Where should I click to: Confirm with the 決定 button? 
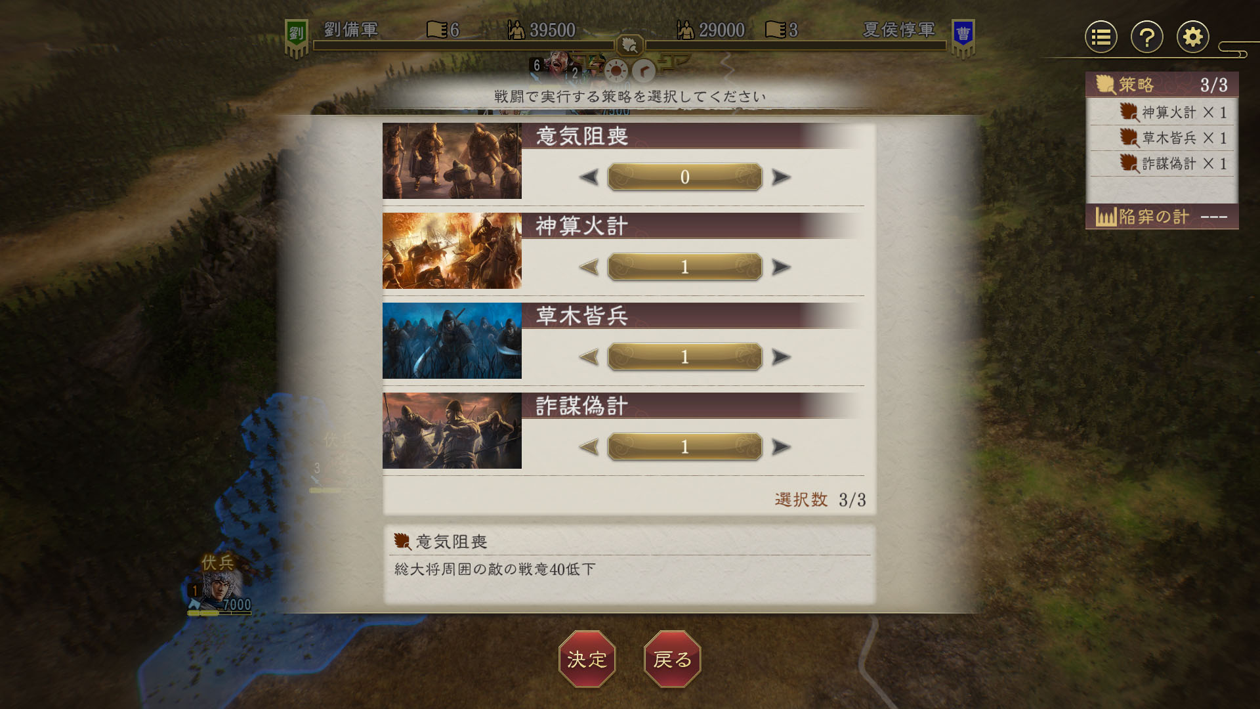(587, 659)
